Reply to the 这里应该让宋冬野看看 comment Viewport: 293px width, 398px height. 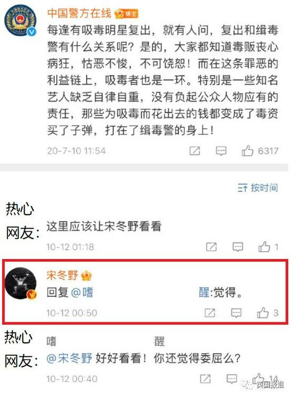pyautogui.click(x=238, y=247)
